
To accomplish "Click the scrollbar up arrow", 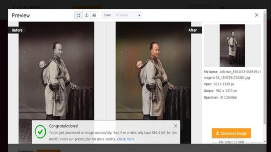I will (x=265, y=11).
